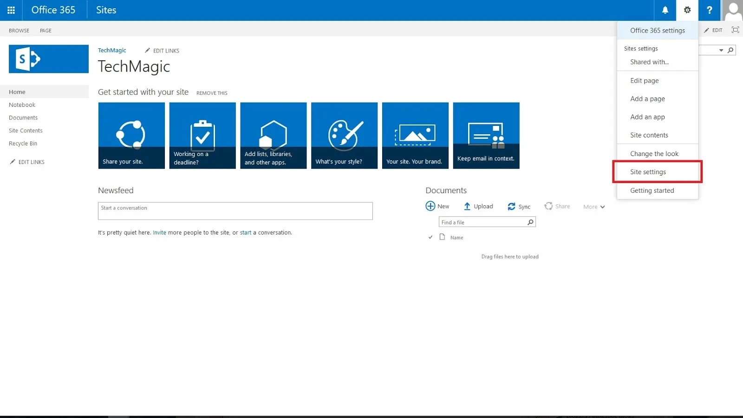Viewport: 743px width, 418px height.
Task: Choose Add an app menu item
Action: click(647, 117)
